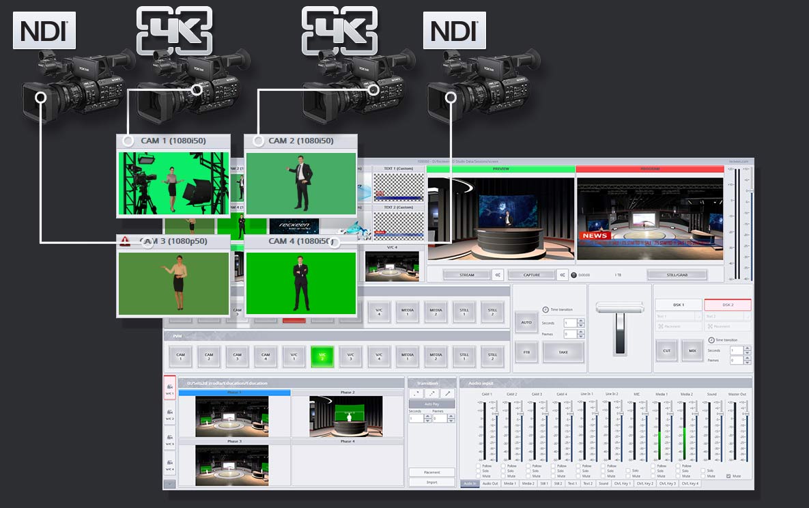
Task: Click the Placement icon under DSK 2
Action: (x=709, y=326)
